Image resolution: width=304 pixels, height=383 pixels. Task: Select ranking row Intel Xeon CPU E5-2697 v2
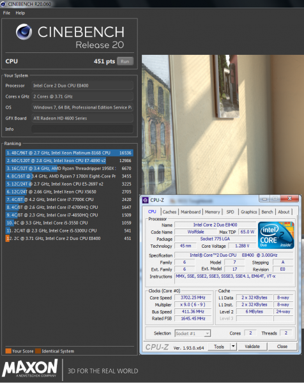69,184
